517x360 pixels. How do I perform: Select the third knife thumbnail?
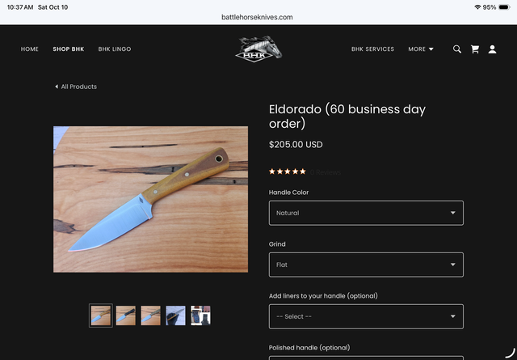point(151,316)
